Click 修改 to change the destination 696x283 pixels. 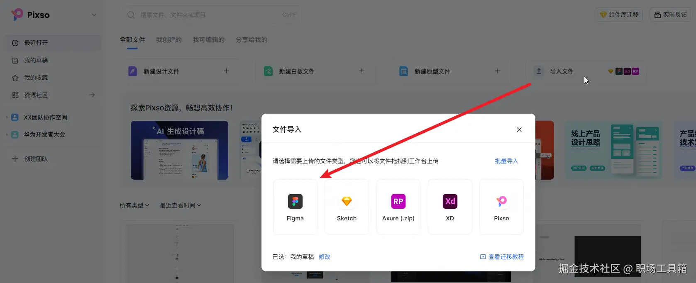coord(325,257)
